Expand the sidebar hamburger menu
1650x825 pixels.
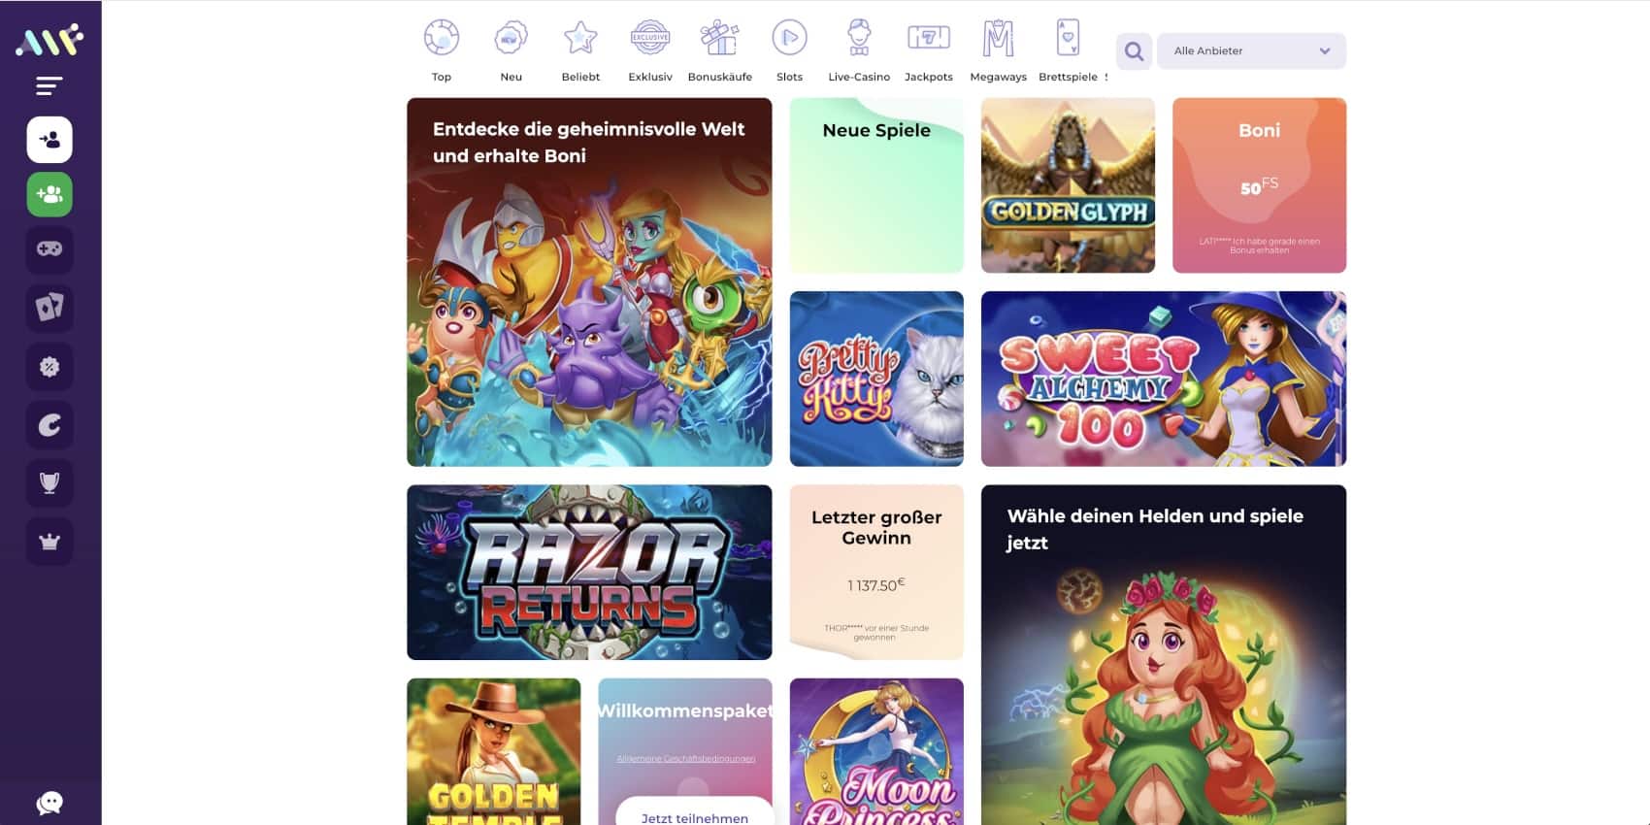49,86
